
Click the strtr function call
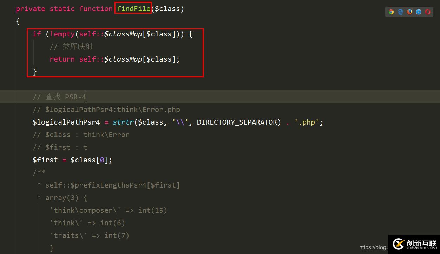tap(123, 122)
